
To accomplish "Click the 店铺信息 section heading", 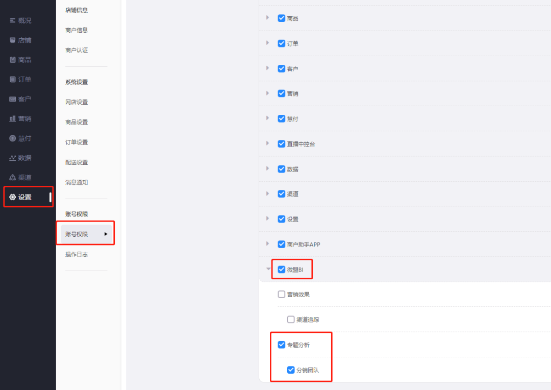I will [x=77, y=10].
